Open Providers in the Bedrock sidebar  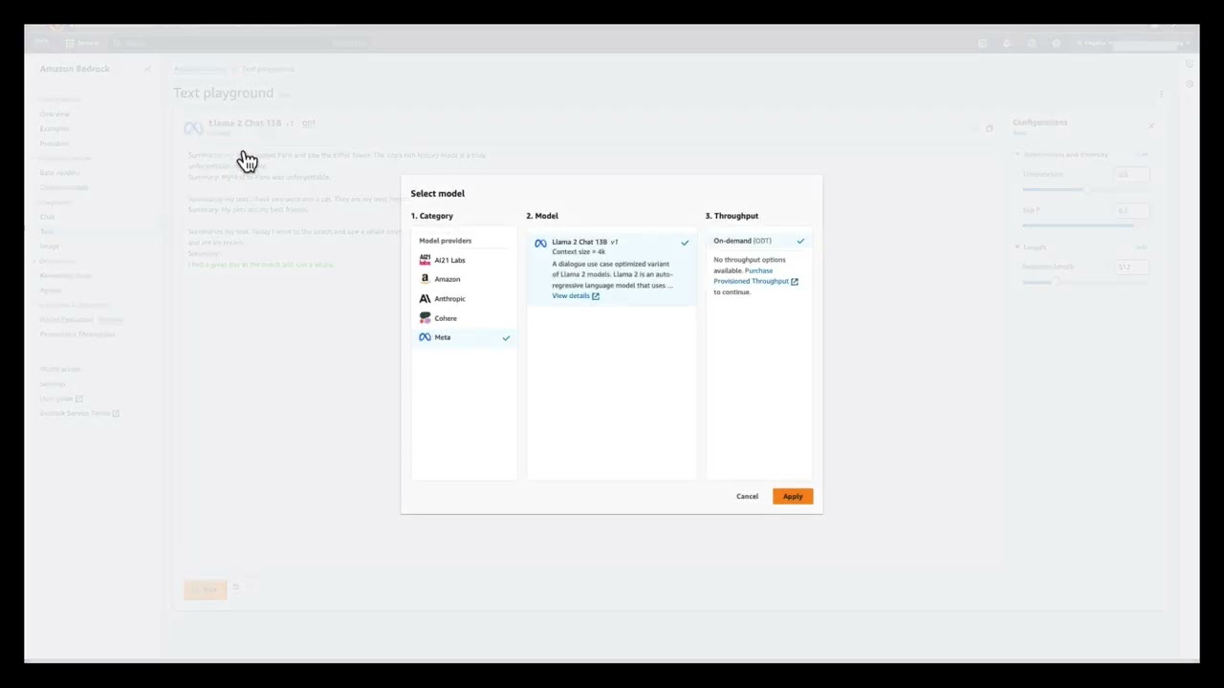tap(55, 143)
